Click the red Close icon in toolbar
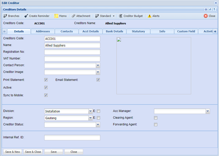This screenshot has height=156, width=219. click(x=206, y=16)
